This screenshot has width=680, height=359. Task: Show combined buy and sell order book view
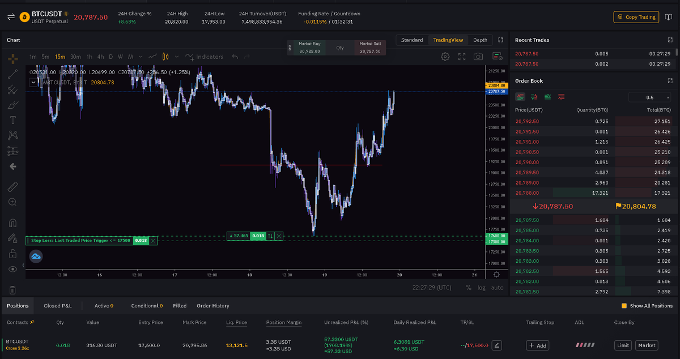click(520, 97)
